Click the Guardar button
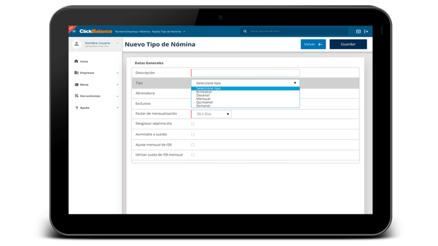This screenshot has height=246, width=438. pos(348,44)
